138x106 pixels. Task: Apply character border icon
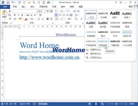point(51,11)
